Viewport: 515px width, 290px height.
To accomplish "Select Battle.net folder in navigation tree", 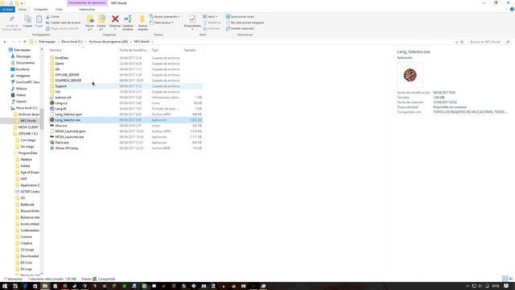I will pos(27,205).
